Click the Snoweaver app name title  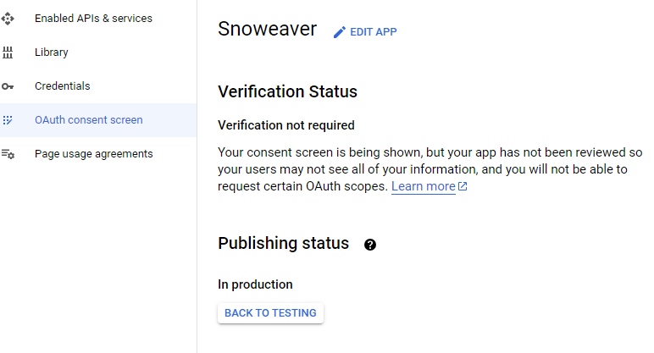click(268, 29)
